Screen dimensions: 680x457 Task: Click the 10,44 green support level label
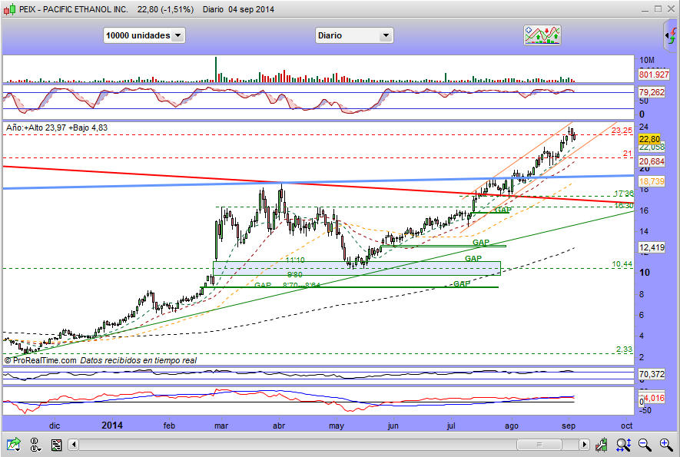(x=622, y=263)
